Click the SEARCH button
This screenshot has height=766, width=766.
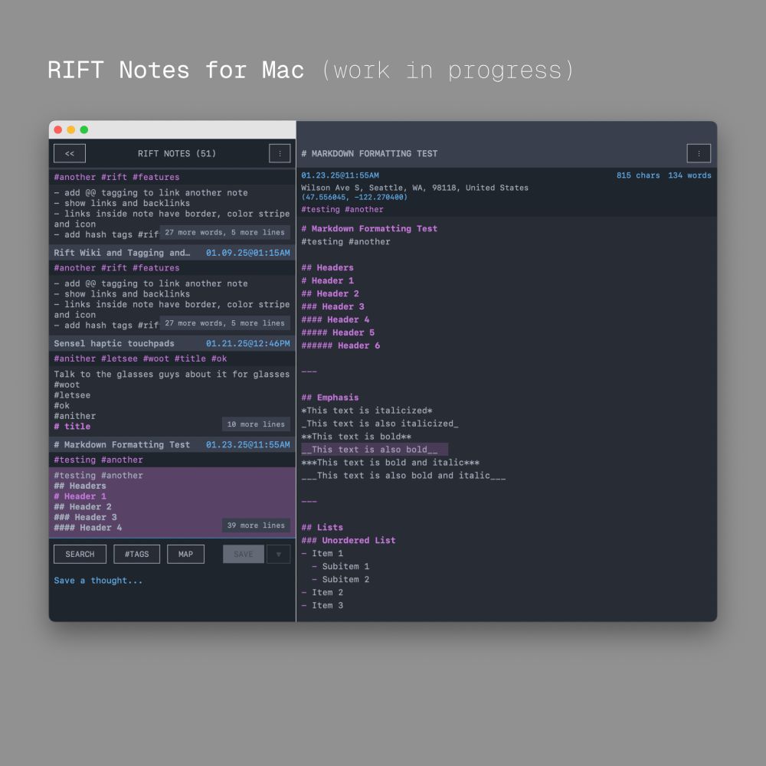tap(80, 554)
